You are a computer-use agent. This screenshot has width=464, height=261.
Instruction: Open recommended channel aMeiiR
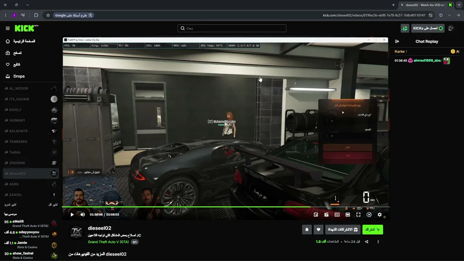(x=31, y=223)
